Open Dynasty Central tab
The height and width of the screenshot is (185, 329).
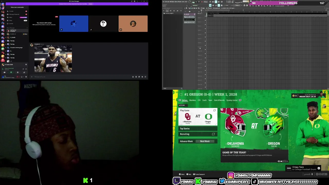click(x=232, y=100)
